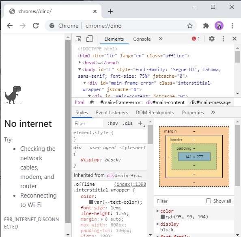Click the DOCTYPE html line
Screen dimensions: 241x237
(x=97, y=49)
